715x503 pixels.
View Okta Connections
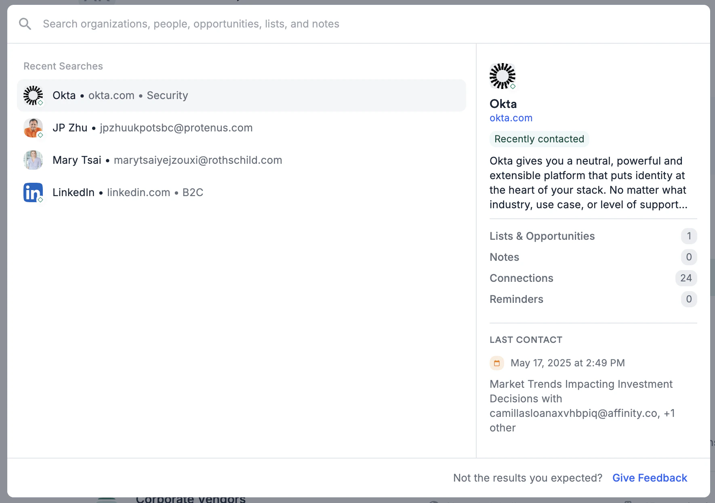point(593,278)
